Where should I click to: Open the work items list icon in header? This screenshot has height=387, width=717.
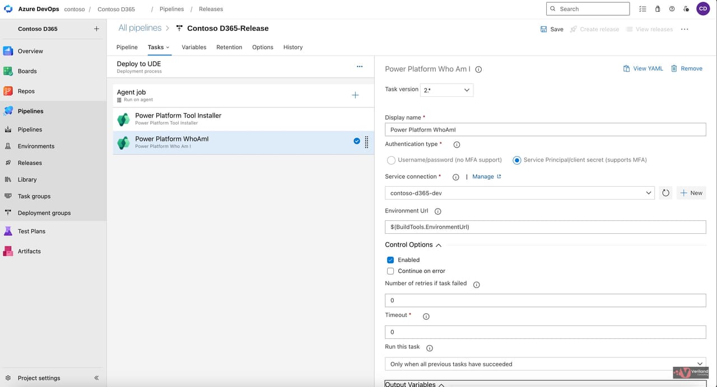click(x=642, y=9)
